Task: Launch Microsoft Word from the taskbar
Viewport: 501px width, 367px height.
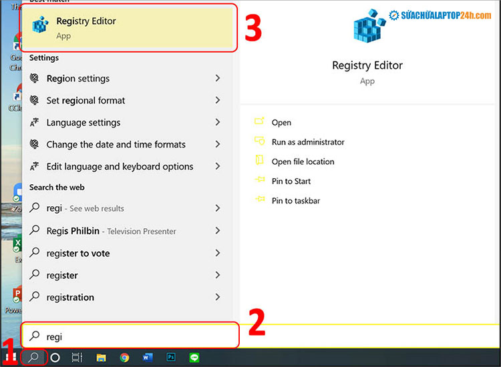Action: pos(148,358)
